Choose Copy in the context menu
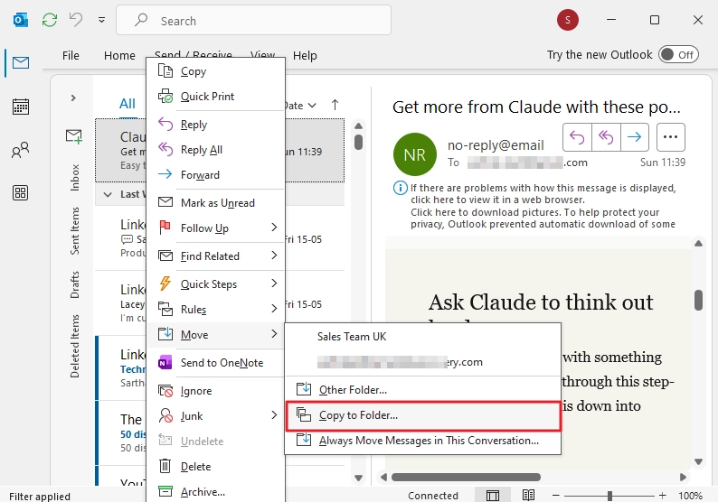This screenshot has height=502, width=718. click(216, 71)
